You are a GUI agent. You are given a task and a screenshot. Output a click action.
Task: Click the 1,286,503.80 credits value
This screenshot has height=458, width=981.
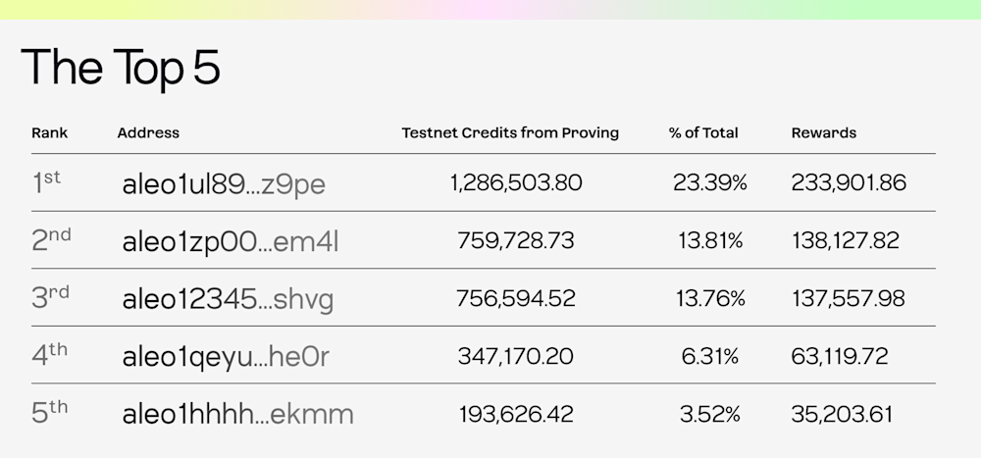click(516, 183)
